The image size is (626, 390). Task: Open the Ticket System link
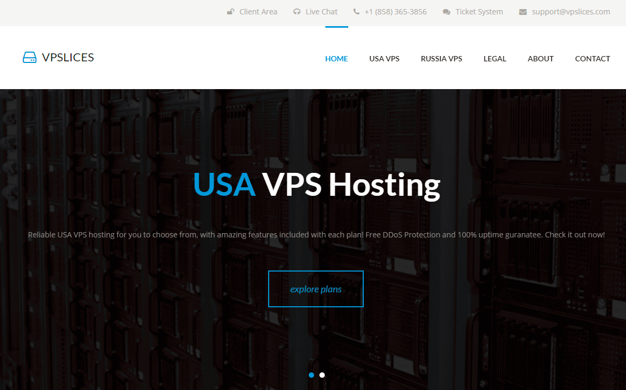479,12
